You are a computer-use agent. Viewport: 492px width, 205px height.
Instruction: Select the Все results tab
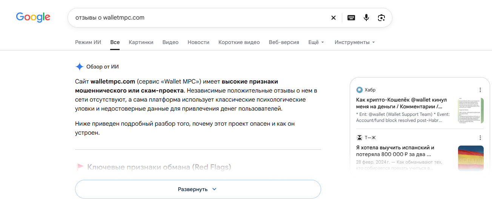coord(115,42)
